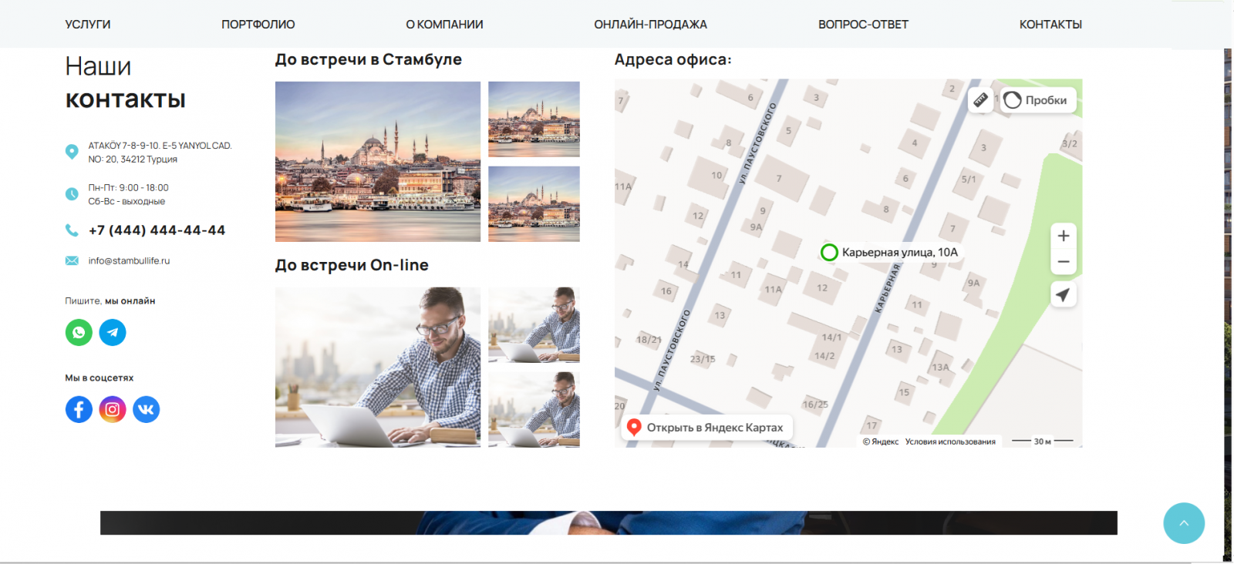Click the map ruler measurement tool
Screen dimensions: 1234x564
(x=980, y=100)
